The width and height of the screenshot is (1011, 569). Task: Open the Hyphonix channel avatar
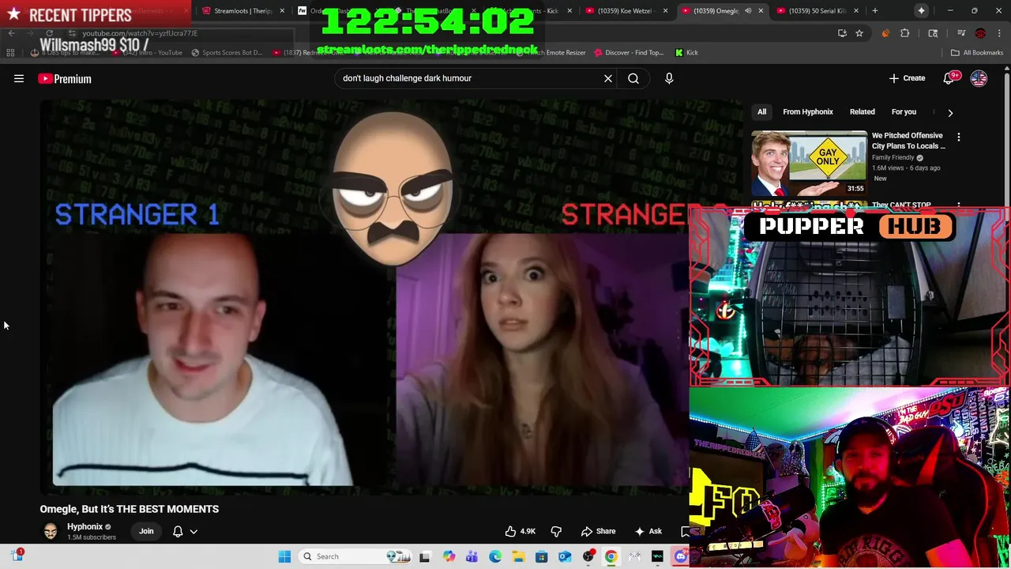point(51,531)
